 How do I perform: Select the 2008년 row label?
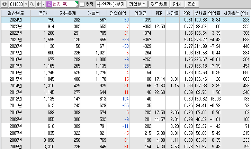click(16, 126)
